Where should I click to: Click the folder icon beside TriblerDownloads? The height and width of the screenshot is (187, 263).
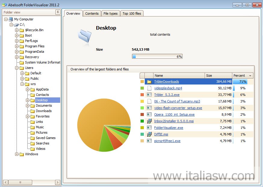pyautogui.click(x=149, y=82)
